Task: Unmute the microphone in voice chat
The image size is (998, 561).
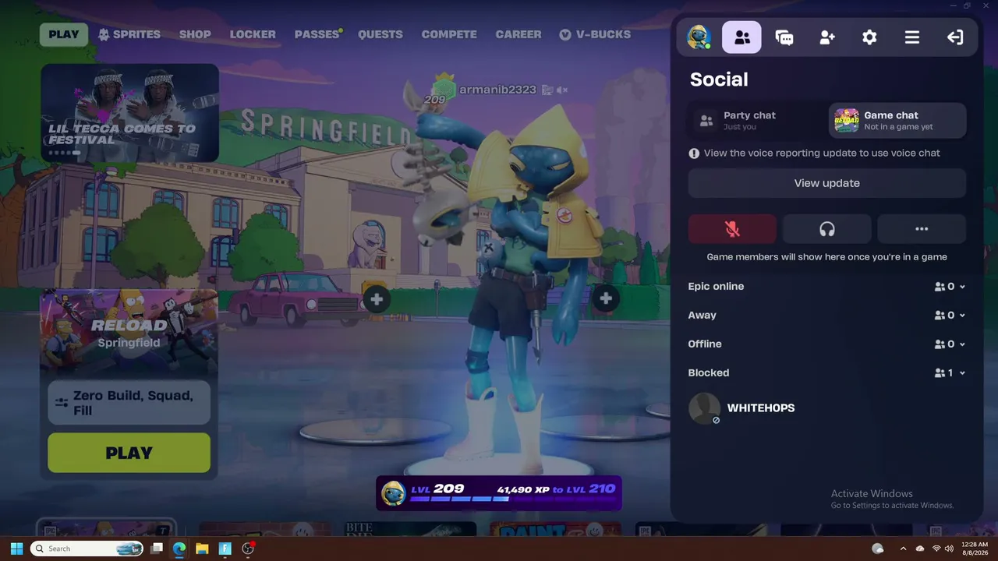Action: click(x=732, y=229)
